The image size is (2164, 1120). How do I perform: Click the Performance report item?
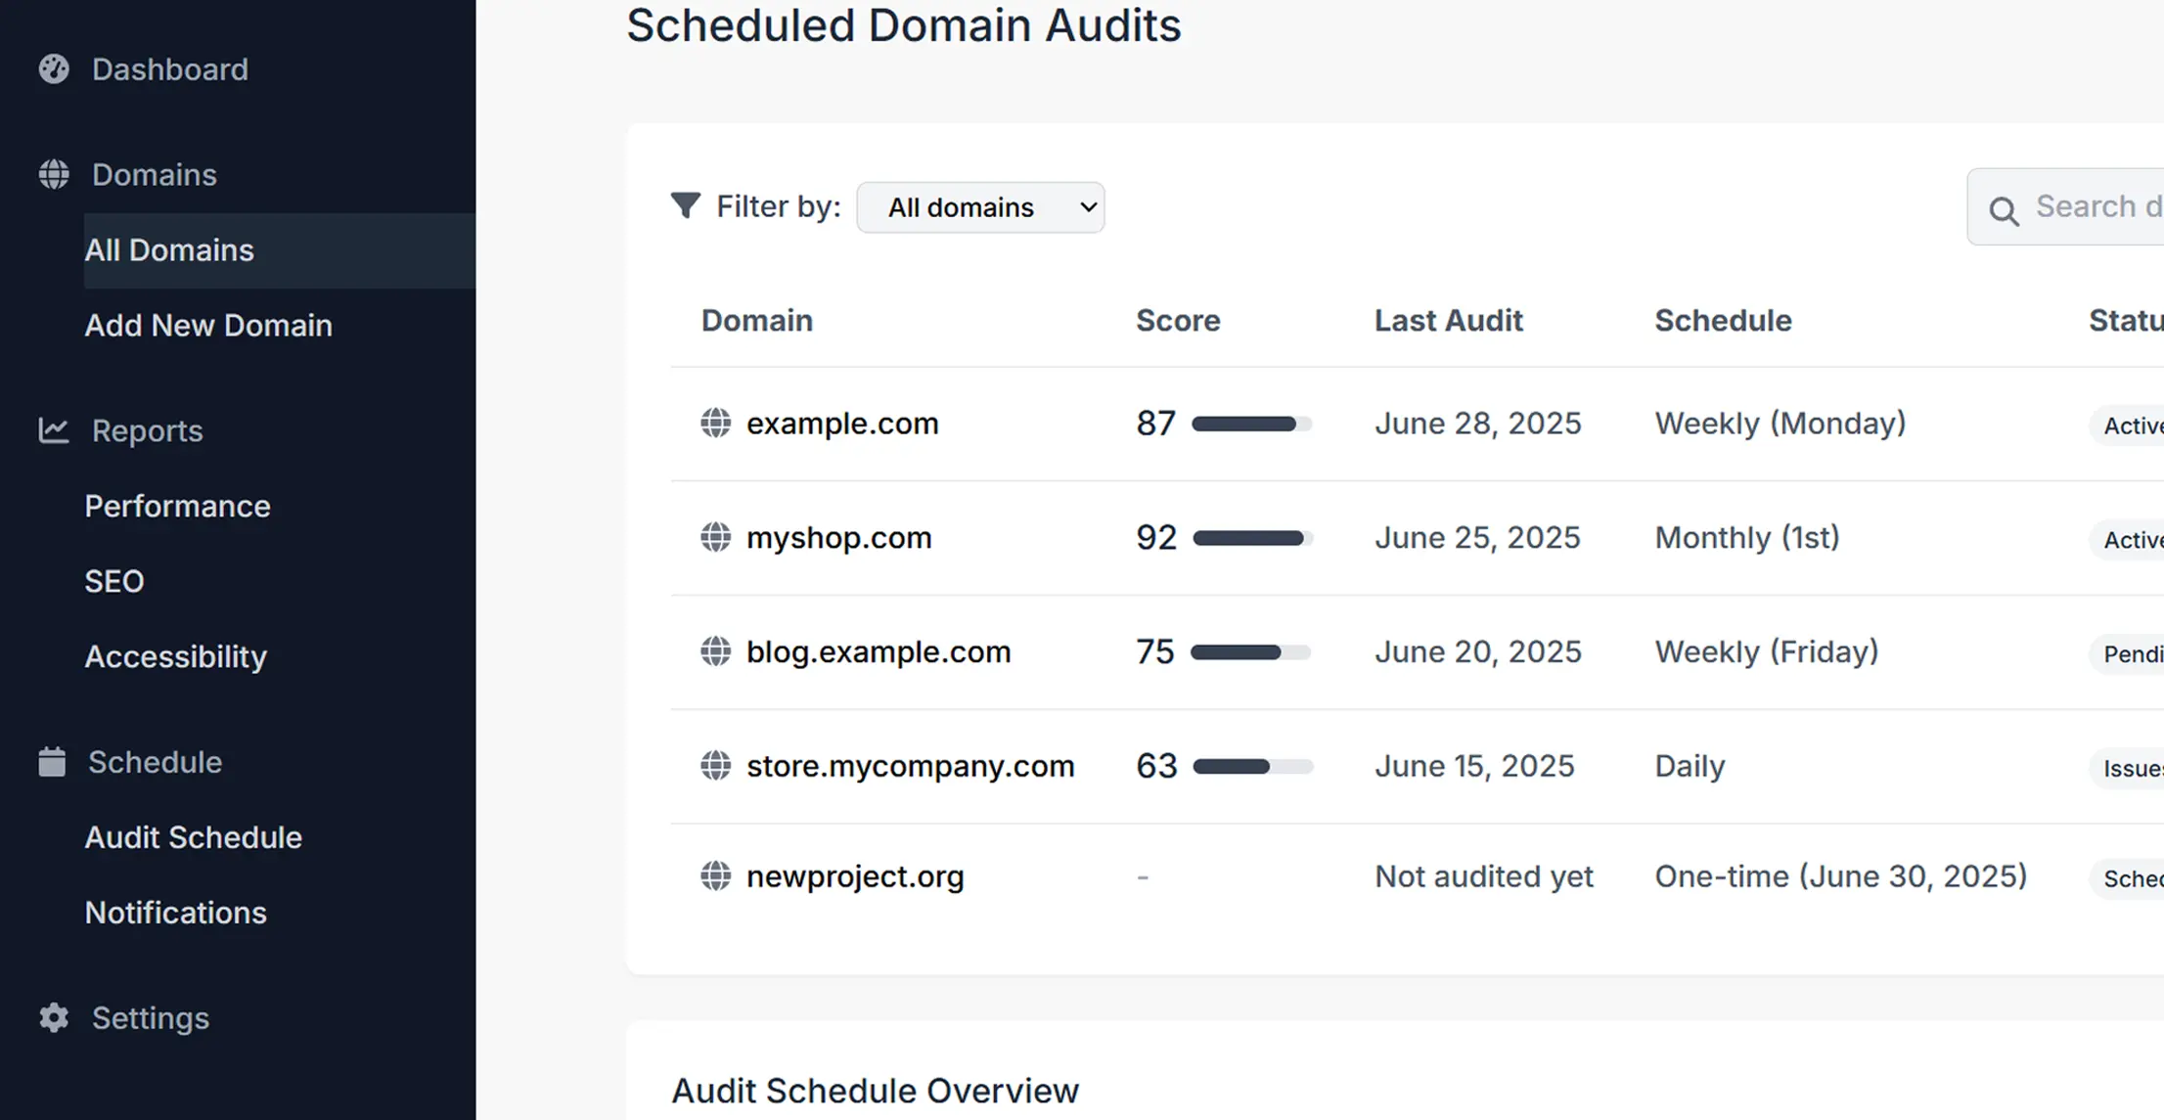(177, 506)
